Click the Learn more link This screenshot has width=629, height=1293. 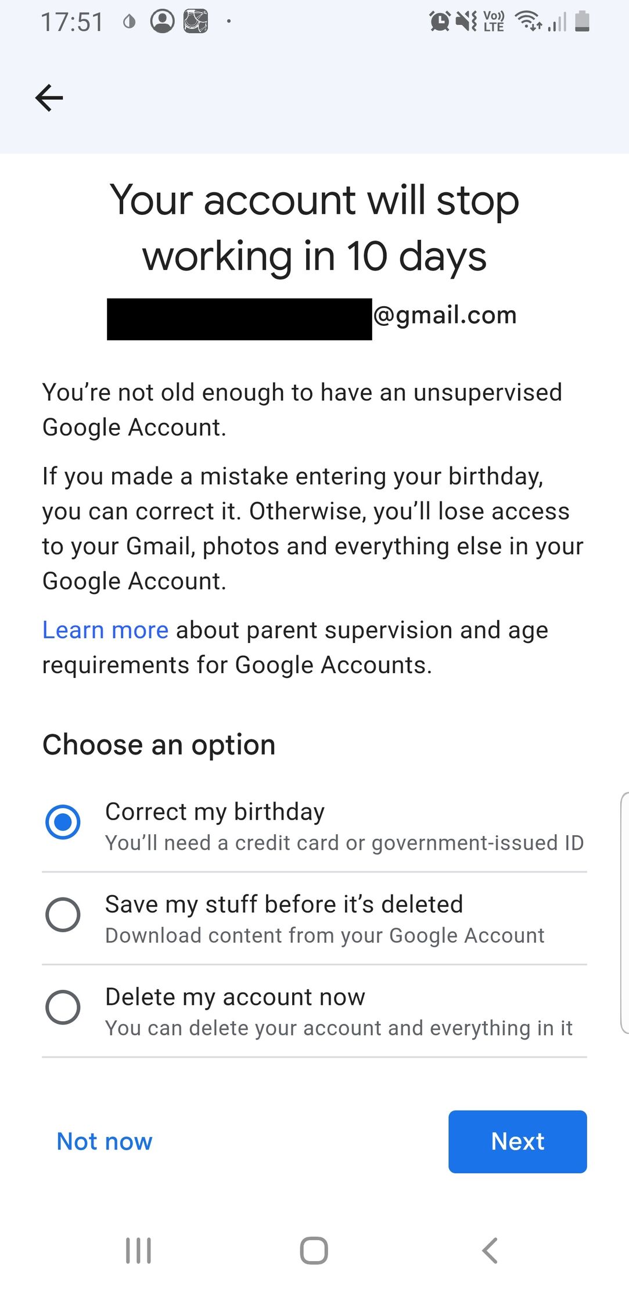[x=105, y=630]
